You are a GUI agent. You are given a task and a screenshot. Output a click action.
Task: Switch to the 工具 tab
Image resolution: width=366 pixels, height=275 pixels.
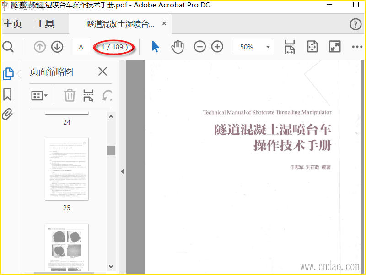(45, 24)
